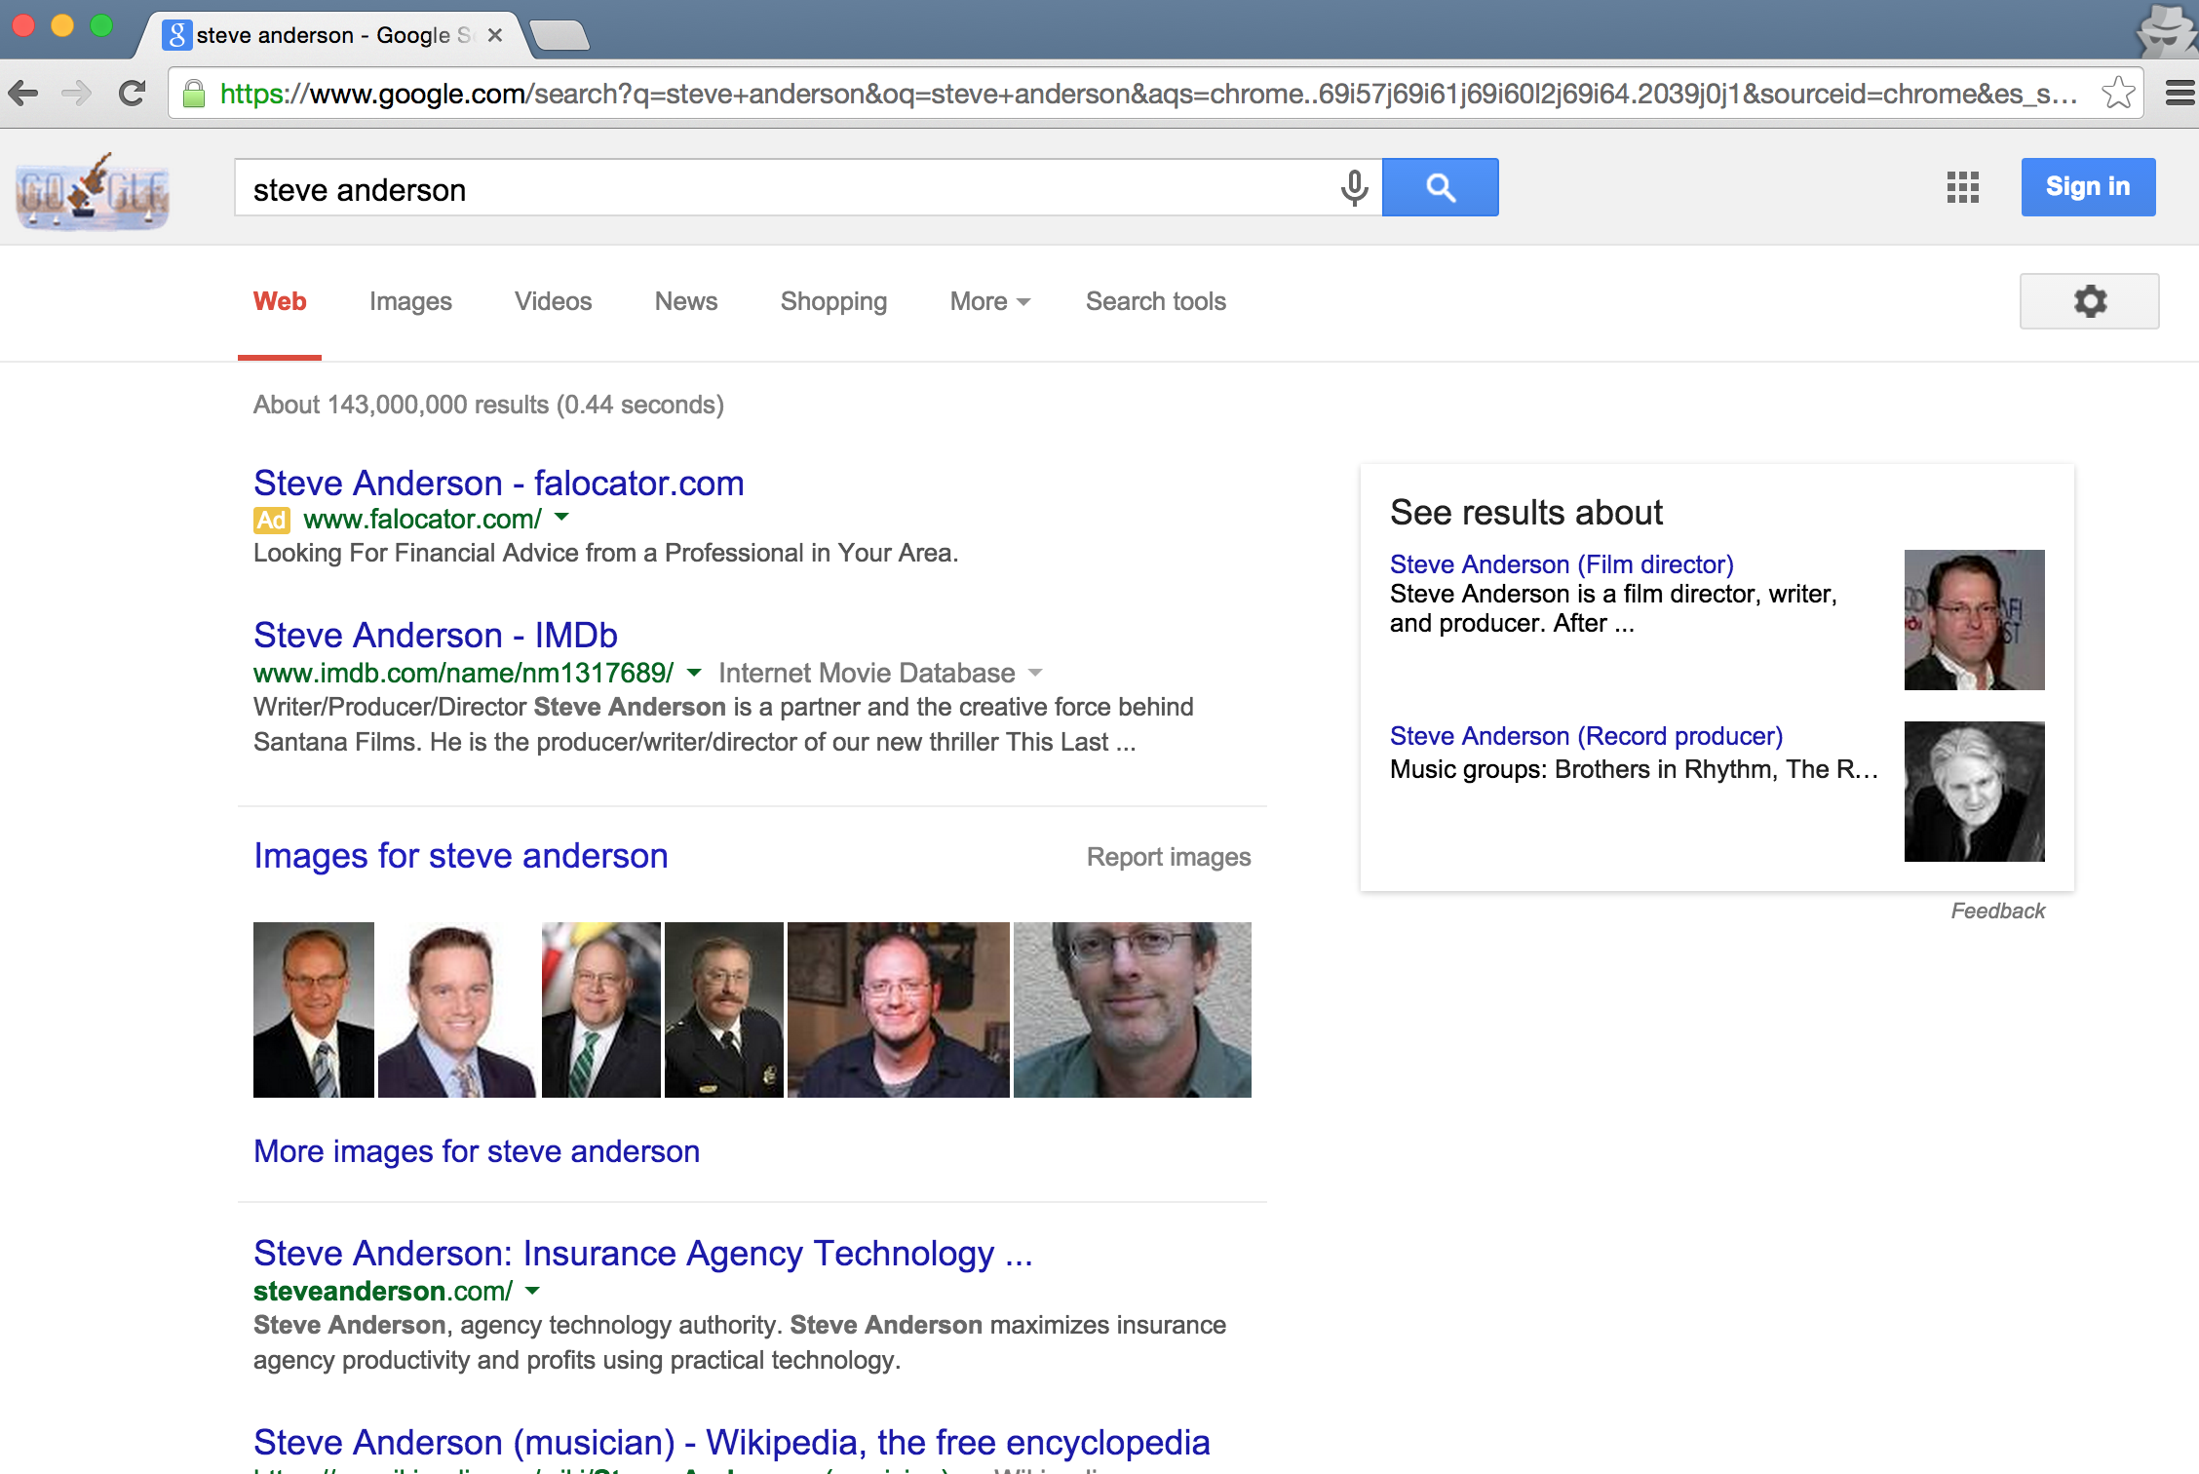2199x1474 pixels.
Task: Click the blue search magnifier button
Action: pos(1441,186)
